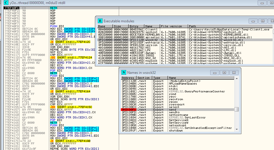Select the WS2_32 module row
The image size is (274, 150).
[185, 58]
